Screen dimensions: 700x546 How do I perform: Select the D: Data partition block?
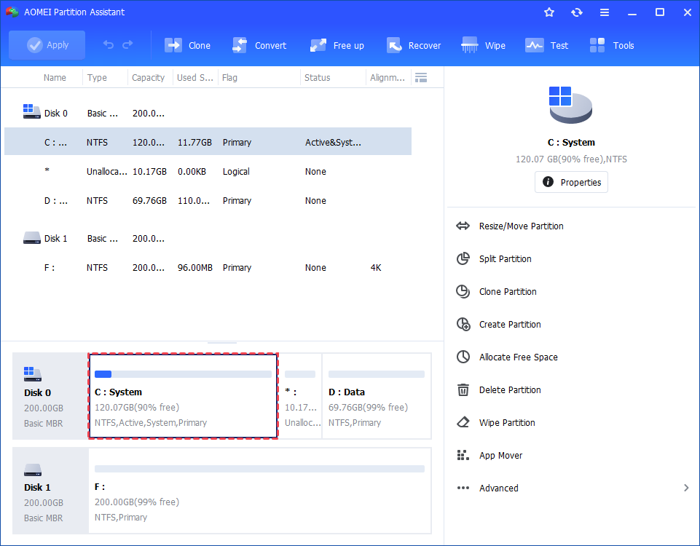point(376,397)
